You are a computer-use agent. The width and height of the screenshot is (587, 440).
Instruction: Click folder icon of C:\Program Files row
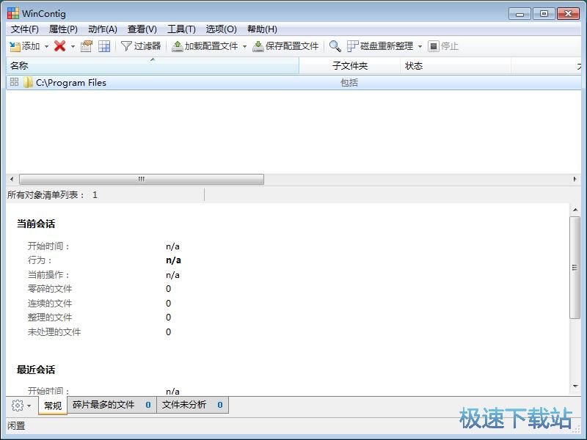(x=28, y=82)
